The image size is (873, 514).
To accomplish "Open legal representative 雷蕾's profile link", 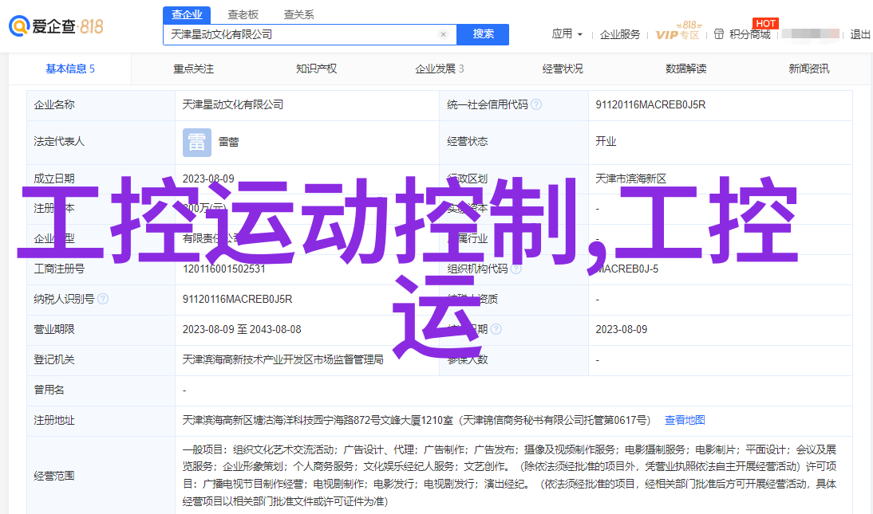I will coord(228,142).
